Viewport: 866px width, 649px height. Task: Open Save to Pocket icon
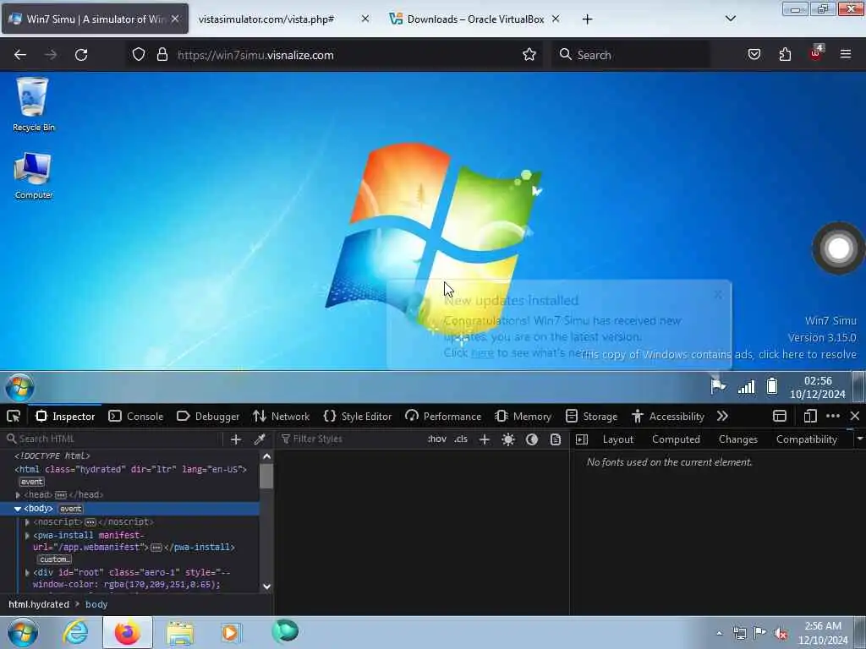(754, 55)
